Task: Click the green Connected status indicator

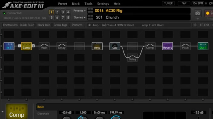Action: (x=4, y=13)
